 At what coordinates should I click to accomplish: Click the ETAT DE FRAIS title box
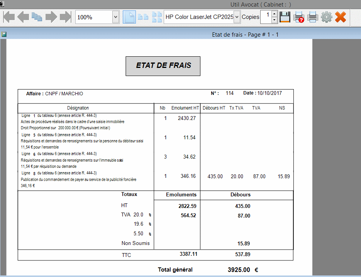coord(163,66)
